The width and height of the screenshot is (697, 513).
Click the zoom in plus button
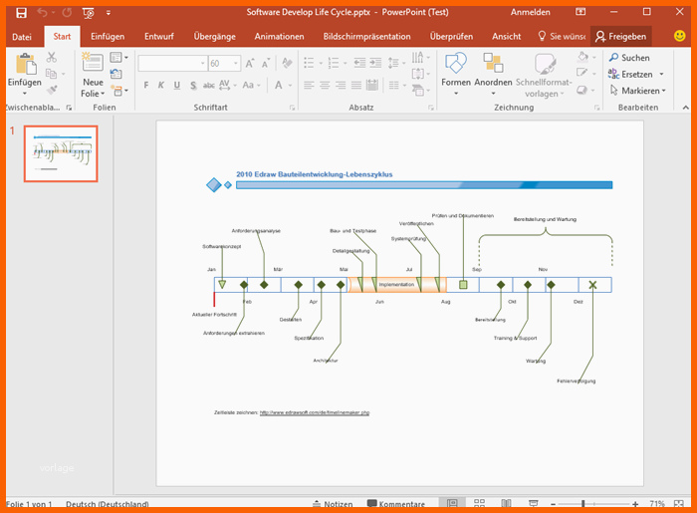click(x=635, y=504)
